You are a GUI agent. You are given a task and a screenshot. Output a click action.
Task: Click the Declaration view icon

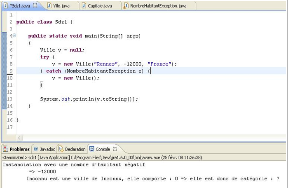tap(61, 149)
